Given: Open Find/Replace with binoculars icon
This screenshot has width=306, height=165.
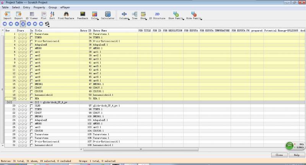Looking at the screenshot, I should point(66,15).
